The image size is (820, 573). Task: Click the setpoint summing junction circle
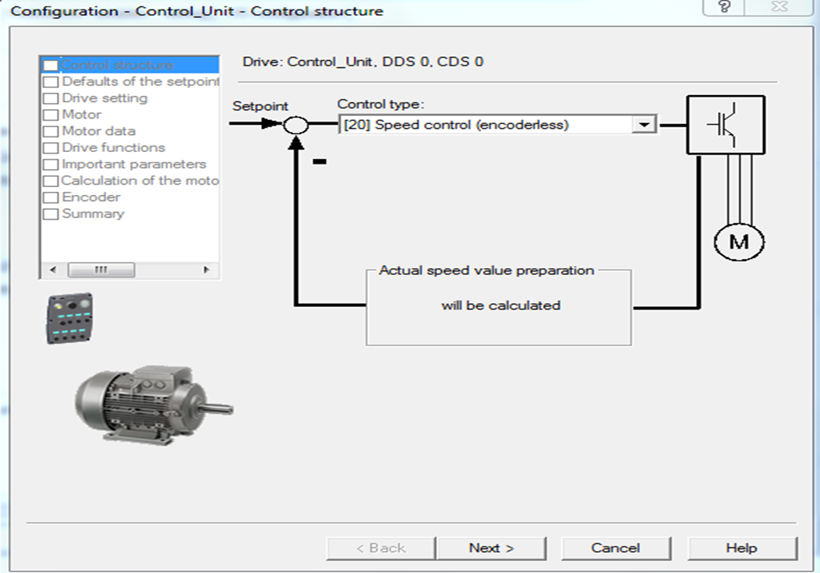pyautogui.click(x=295, y=125)
